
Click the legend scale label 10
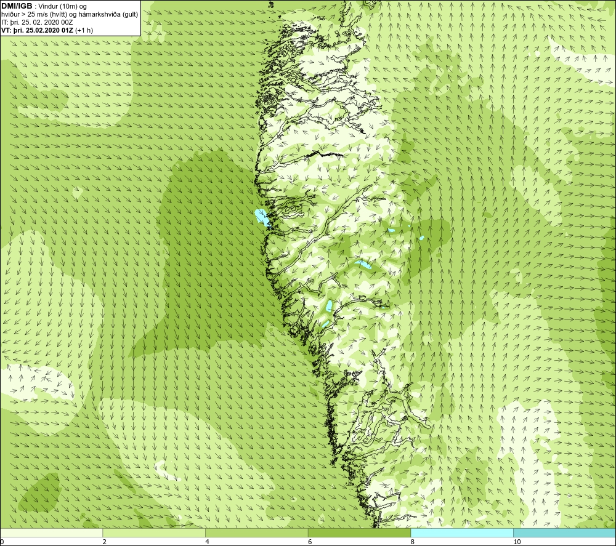point(517,542)
